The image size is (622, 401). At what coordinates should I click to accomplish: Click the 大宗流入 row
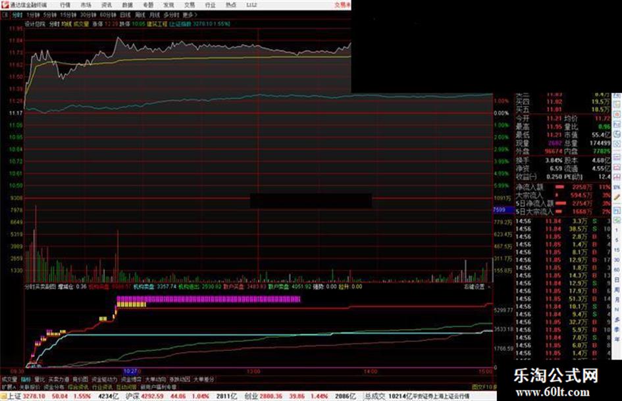click(x=563, y=196)
